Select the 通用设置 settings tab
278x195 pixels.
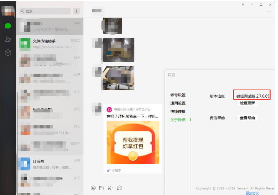178,103
